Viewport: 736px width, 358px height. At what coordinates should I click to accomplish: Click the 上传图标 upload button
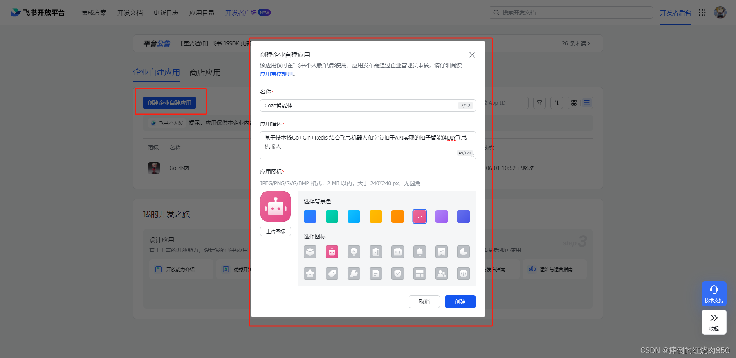pyautogui.click(x=276, y=231)
